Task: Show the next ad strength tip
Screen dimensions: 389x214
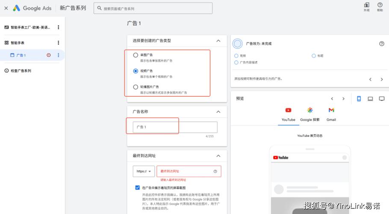Action: [x=382, y=80]
